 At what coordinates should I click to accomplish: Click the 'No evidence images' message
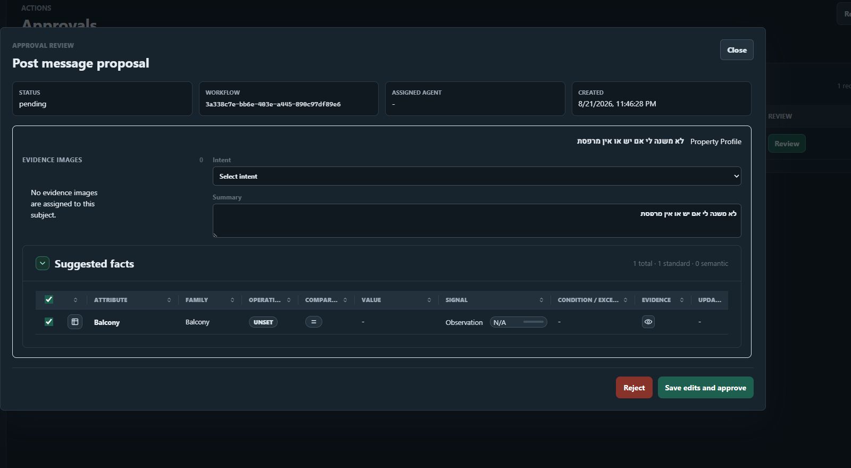coord(64,204)
